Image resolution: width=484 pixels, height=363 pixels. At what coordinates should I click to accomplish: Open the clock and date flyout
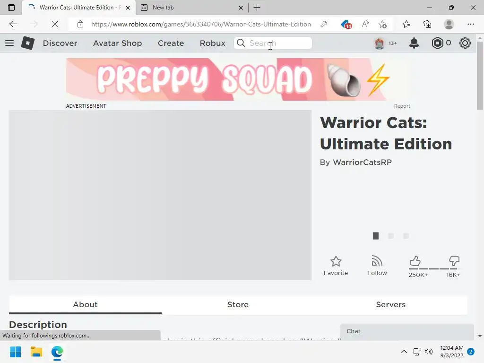point(451,352)
